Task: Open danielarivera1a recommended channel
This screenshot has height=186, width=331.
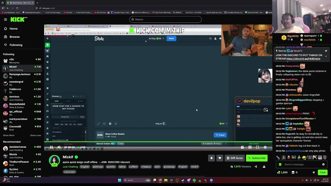Action: (22, 148)
